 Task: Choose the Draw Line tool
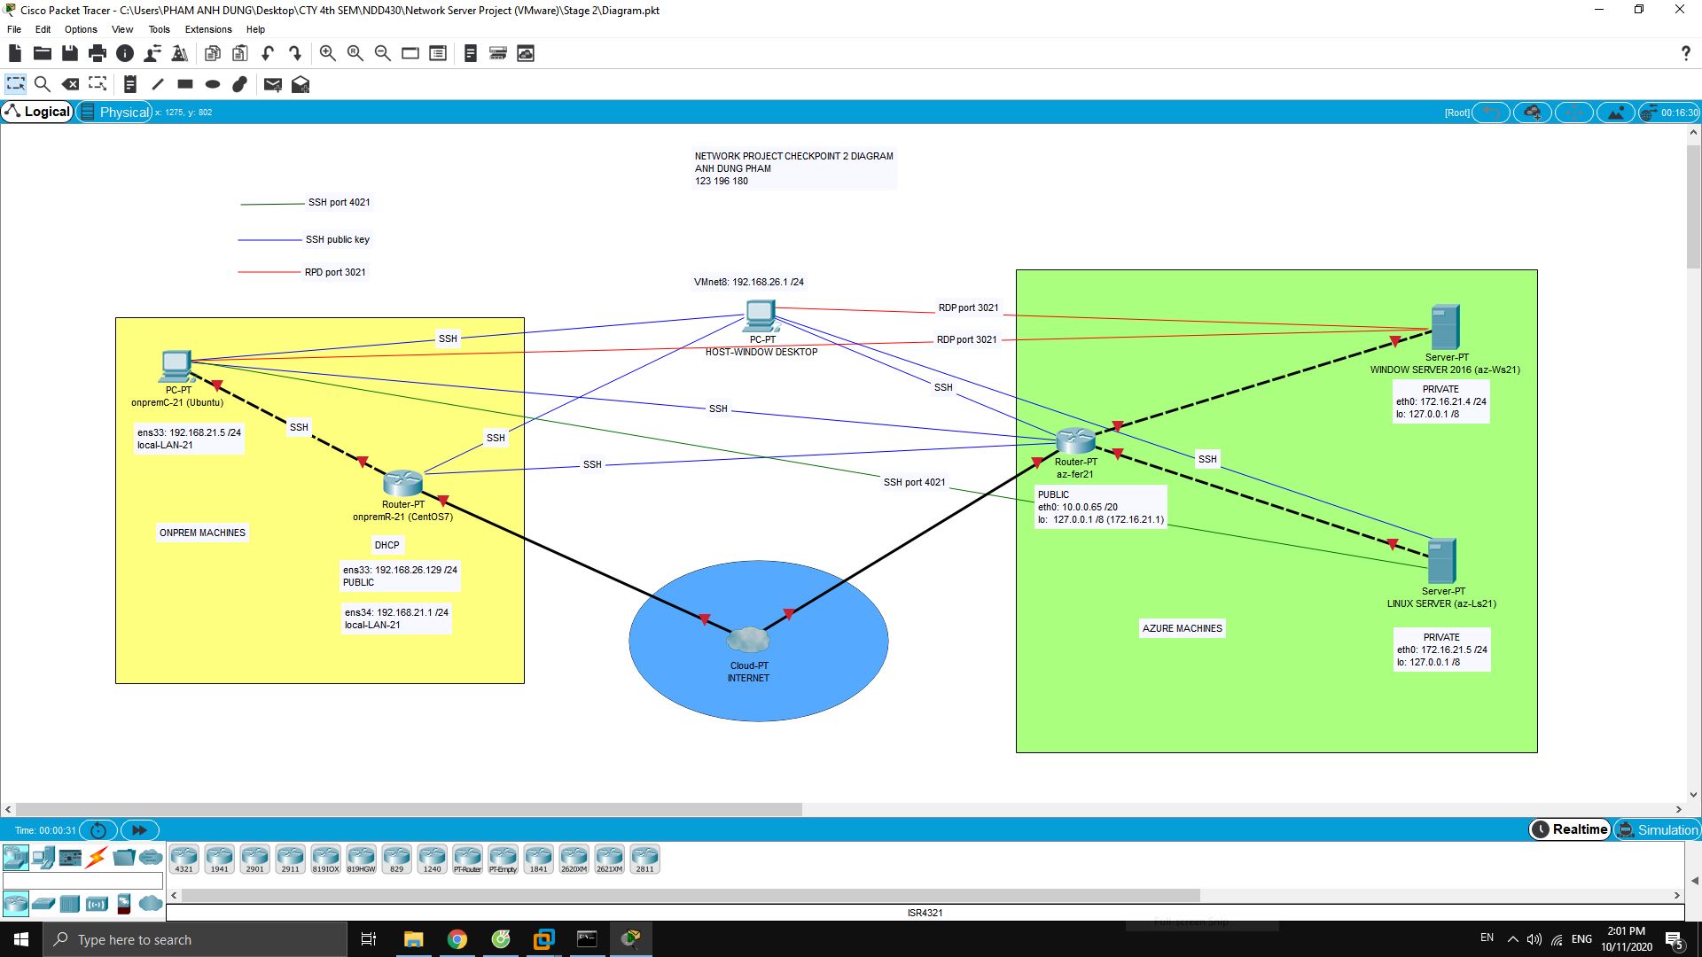click(x=157, y=84)
